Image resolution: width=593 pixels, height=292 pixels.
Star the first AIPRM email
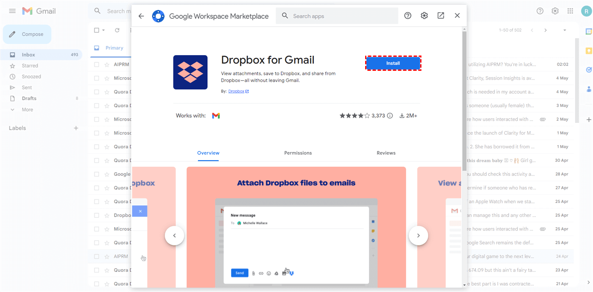(107, 64)
